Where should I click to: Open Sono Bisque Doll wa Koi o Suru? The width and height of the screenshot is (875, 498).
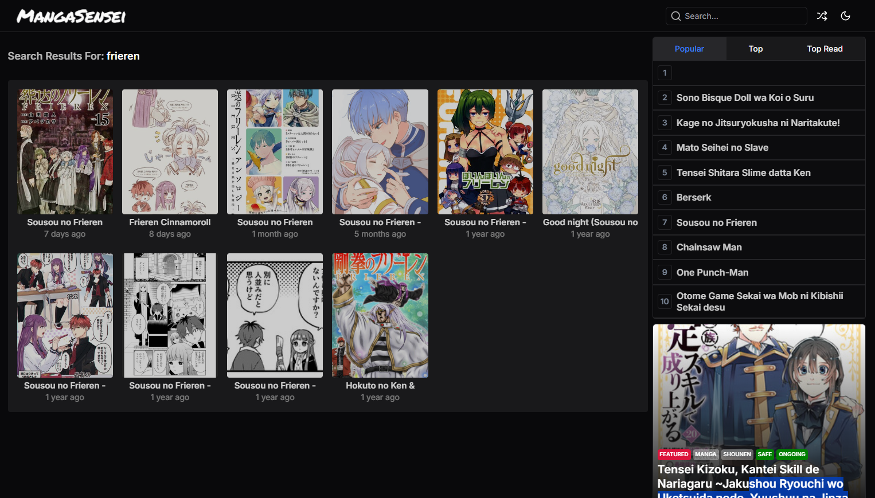[745, 97]
